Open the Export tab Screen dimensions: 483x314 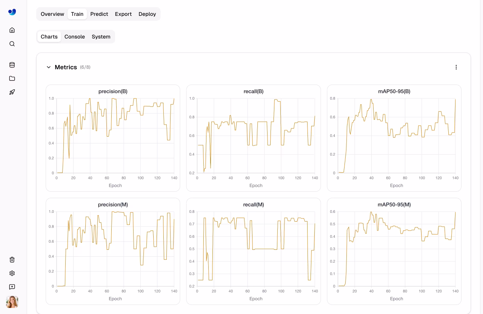pos(123,14)
